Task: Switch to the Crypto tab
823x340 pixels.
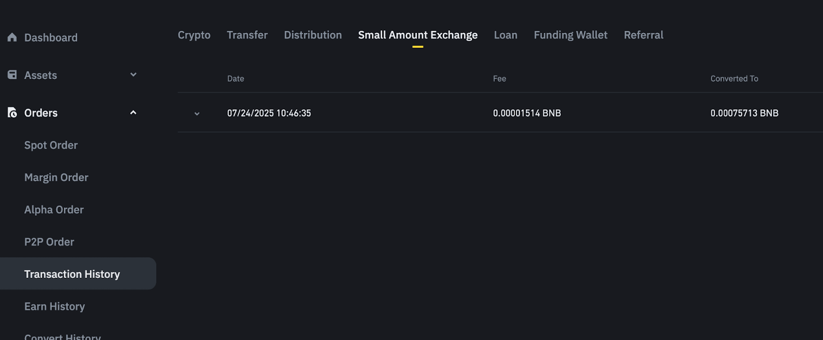Action: click(194, 35)
